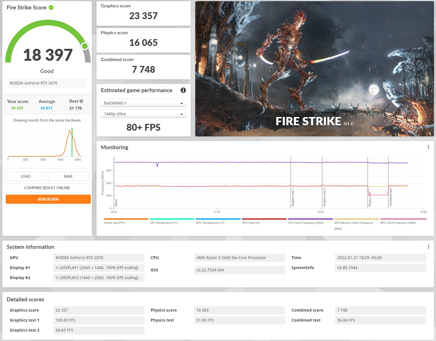Screen dimensions: 436x341
Task: Click the Fire Strike Score title
Action: pos(27,8)
